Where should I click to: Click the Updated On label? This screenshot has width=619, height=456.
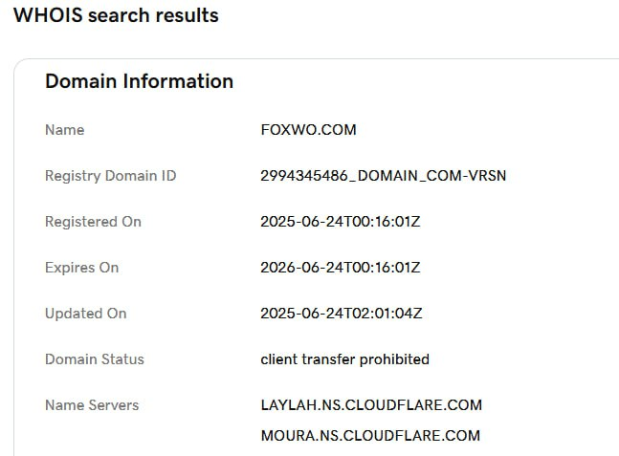pos(85,314)
